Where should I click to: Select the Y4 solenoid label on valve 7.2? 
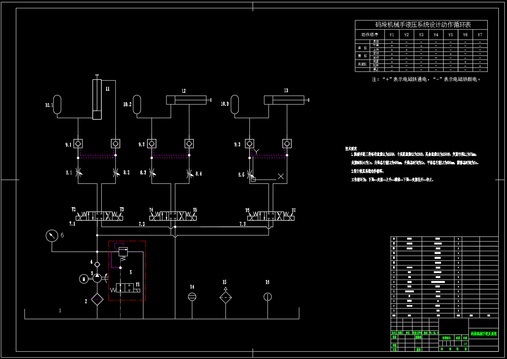(151, 210)
